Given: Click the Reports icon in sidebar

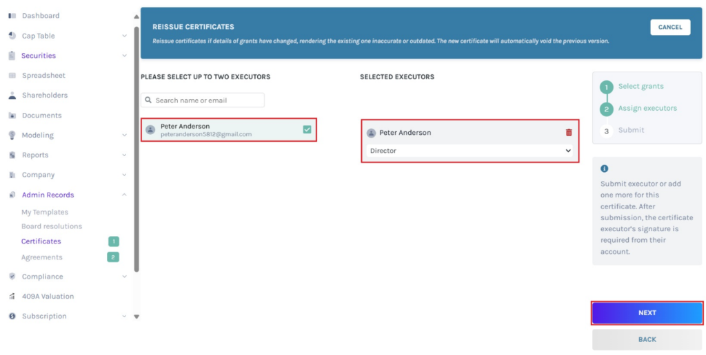Looking at the screenshot, I should click(x=12, y=155).
